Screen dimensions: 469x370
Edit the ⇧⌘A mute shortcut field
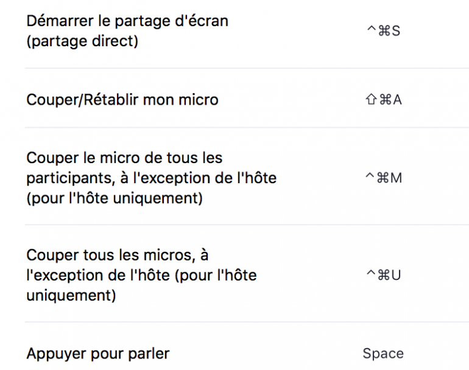[383, 100]
